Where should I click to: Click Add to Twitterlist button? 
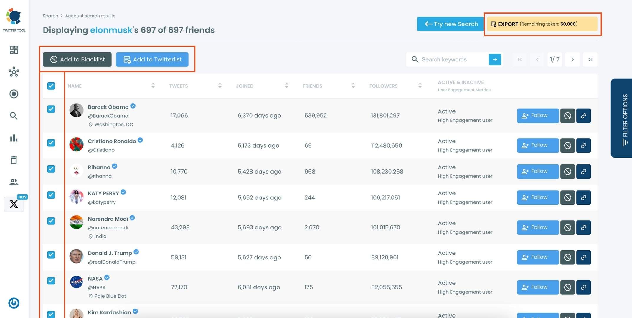[x=152, y=60]
